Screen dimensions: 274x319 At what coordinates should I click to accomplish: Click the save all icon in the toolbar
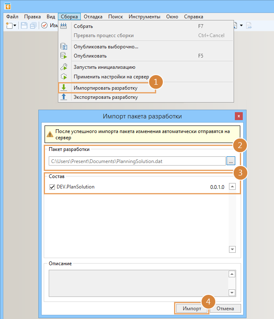click(x=33, y=26)
